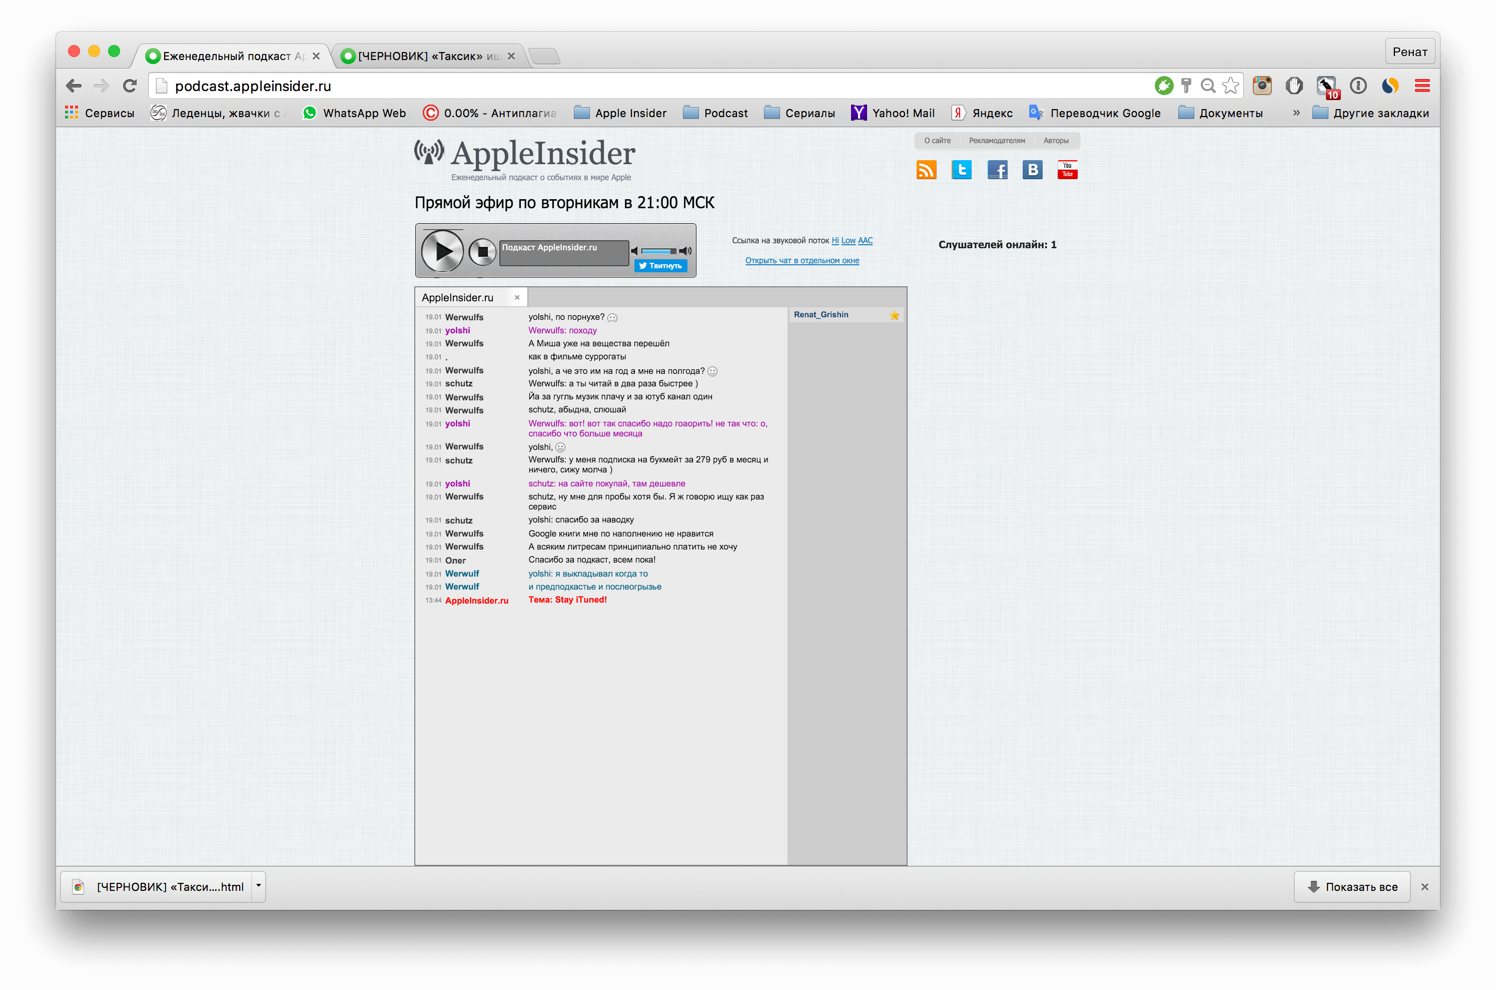The width and height of the screenshot is (1496, 990).
Task: Show hidden bookmarks with the double chevron
Action: [1296, 113]
